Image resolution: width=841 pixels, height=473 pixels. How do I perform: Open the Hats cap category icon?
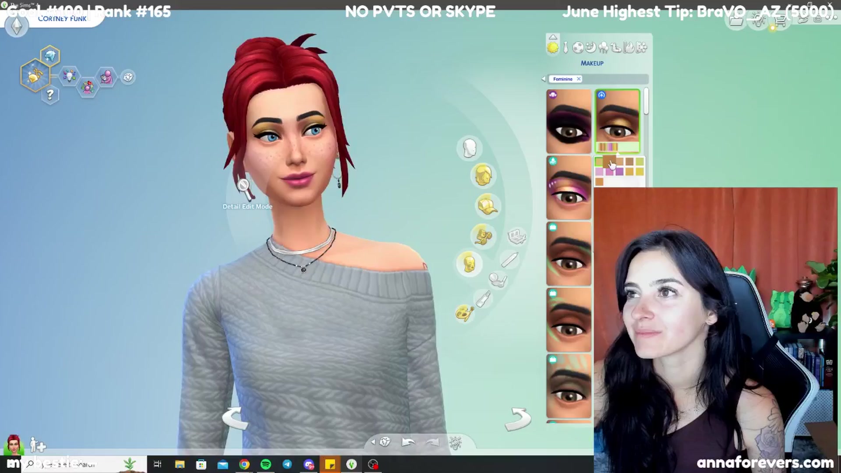(488, 206)
